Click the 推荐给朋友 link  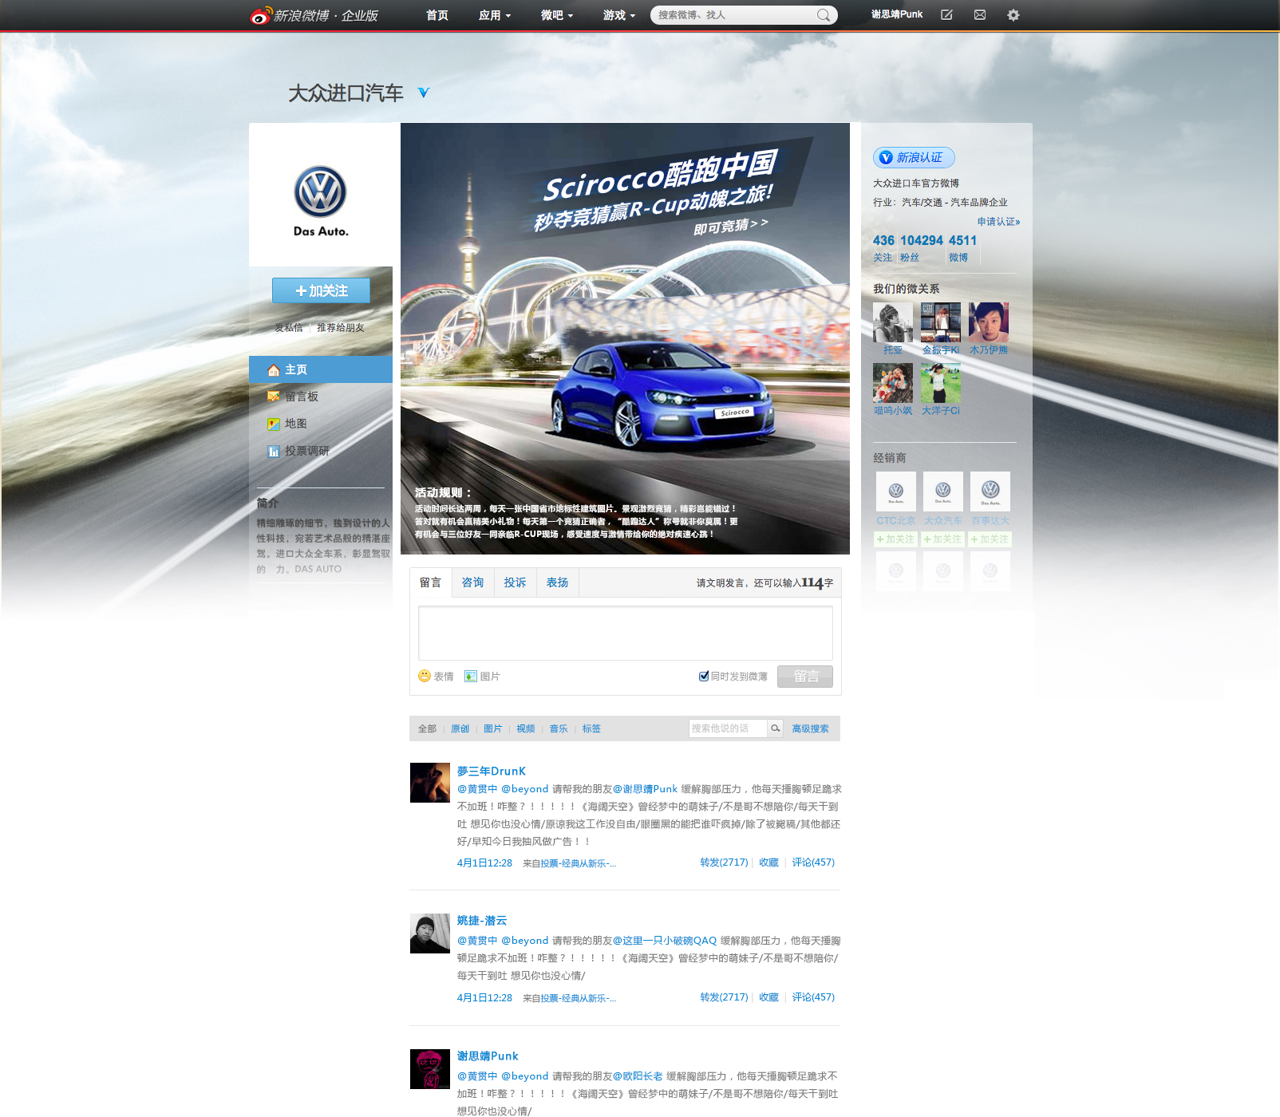pyautogui.click(x=341, y=328)
